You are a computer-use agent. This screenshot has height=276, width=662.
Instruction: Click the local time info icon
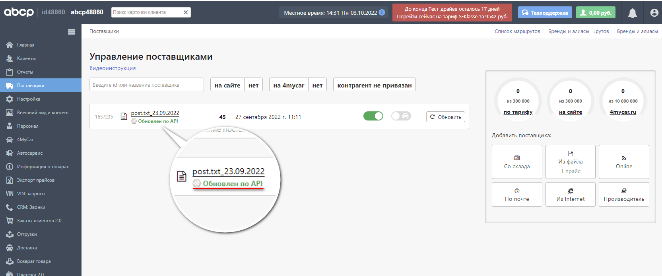(382, 12)
